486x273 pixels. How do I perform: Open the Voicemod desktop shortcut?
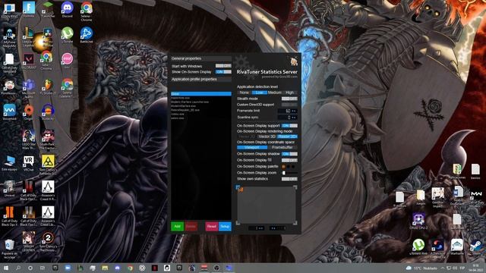[x=9, y=112]
